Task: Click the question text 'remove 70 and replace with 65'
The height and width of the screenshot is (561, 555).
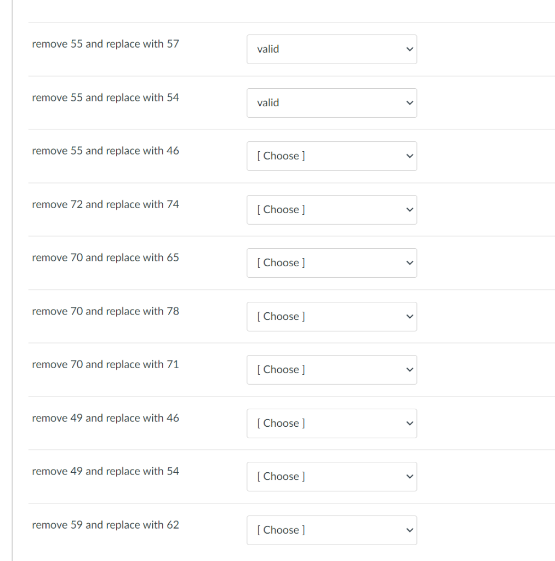Action: coord(105,257)
